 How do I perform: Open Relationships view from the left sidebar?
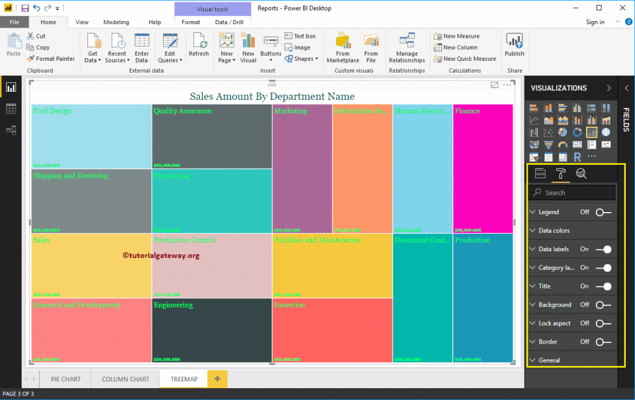click(x=11, y=131)
